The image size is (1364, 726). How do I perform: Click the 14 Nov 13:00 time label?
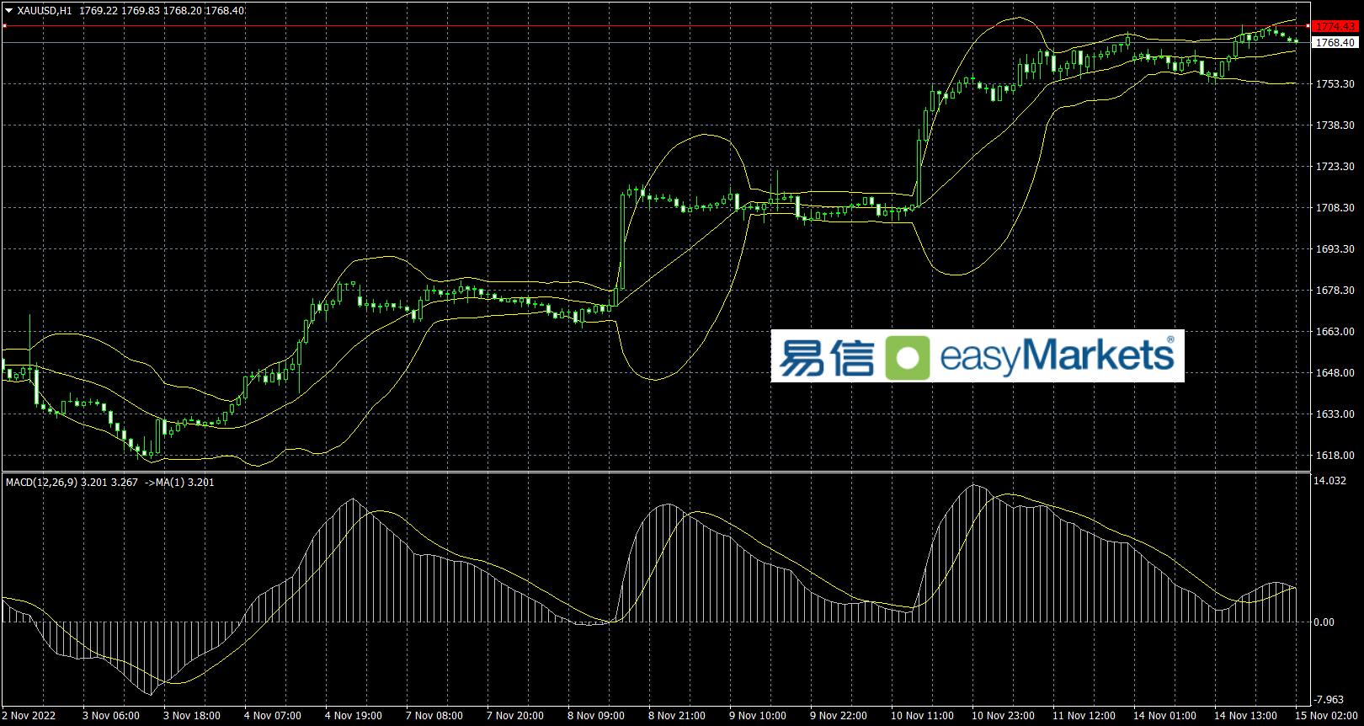[1246, 716]
